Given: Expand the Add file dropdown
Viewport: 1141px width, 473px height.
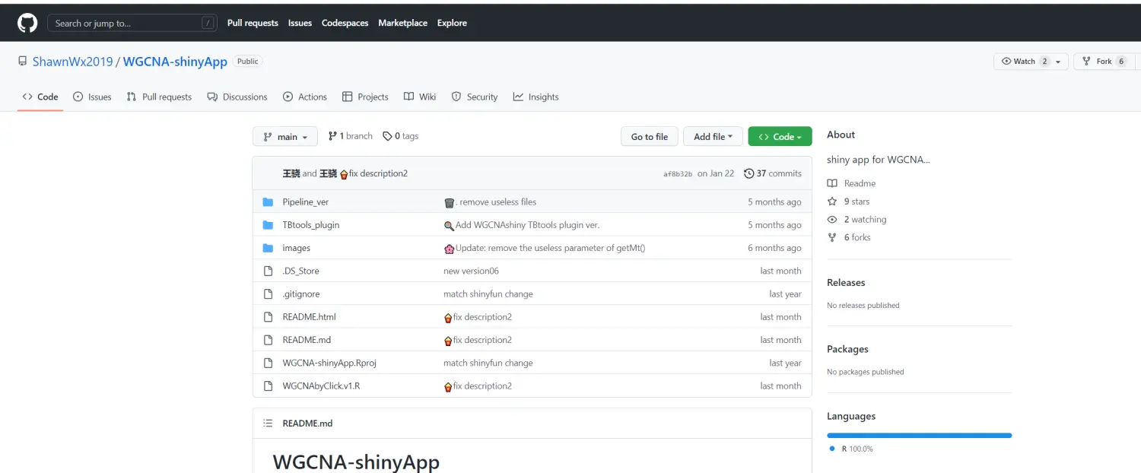Looking at the screenshot, I should coord(713,137).
